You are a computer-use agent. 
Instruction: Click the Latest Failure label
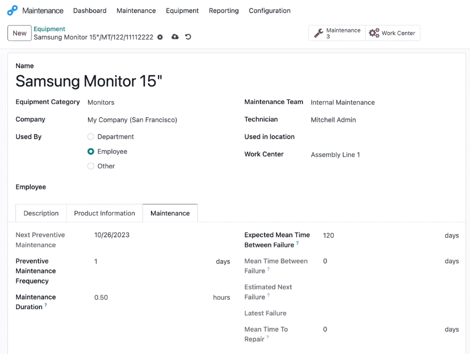coord(265,313)
